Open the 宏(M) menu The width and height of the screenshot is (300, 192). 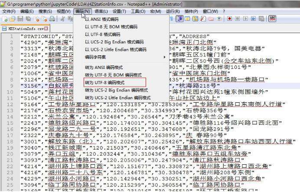pos(156,11)
